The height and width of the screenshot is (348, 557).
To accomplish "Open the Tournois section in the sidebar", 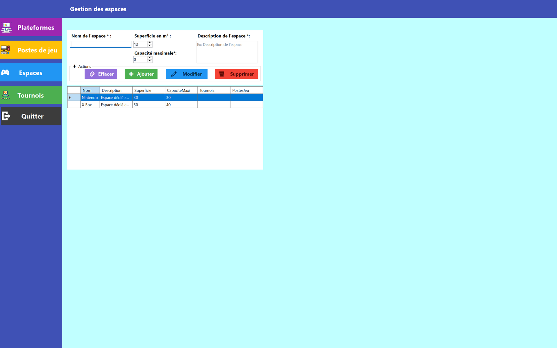I will coord(31,95).
